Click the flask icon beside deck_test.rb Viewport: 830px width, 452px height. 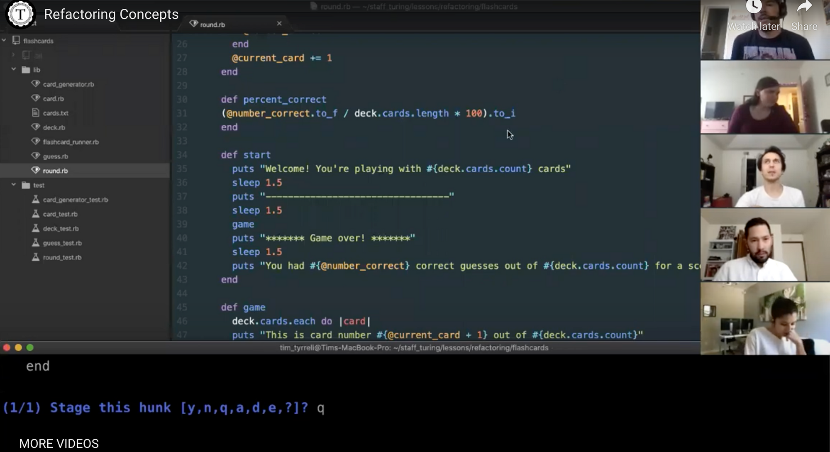pos(36,228)
